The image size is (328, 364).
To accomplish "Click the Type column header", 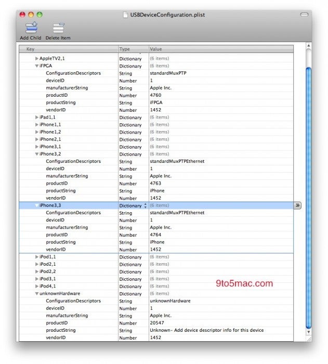I will pos(134,49).
